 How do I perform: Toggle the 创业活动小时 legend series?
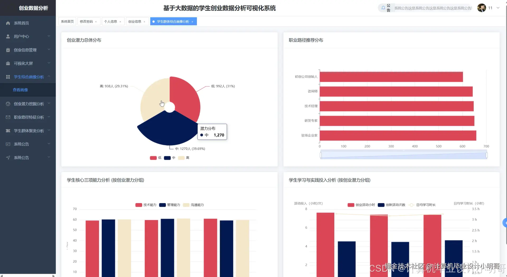point(361,205)
